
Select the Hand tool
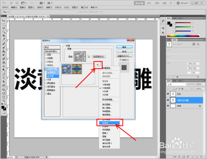(x=4, y=97)
